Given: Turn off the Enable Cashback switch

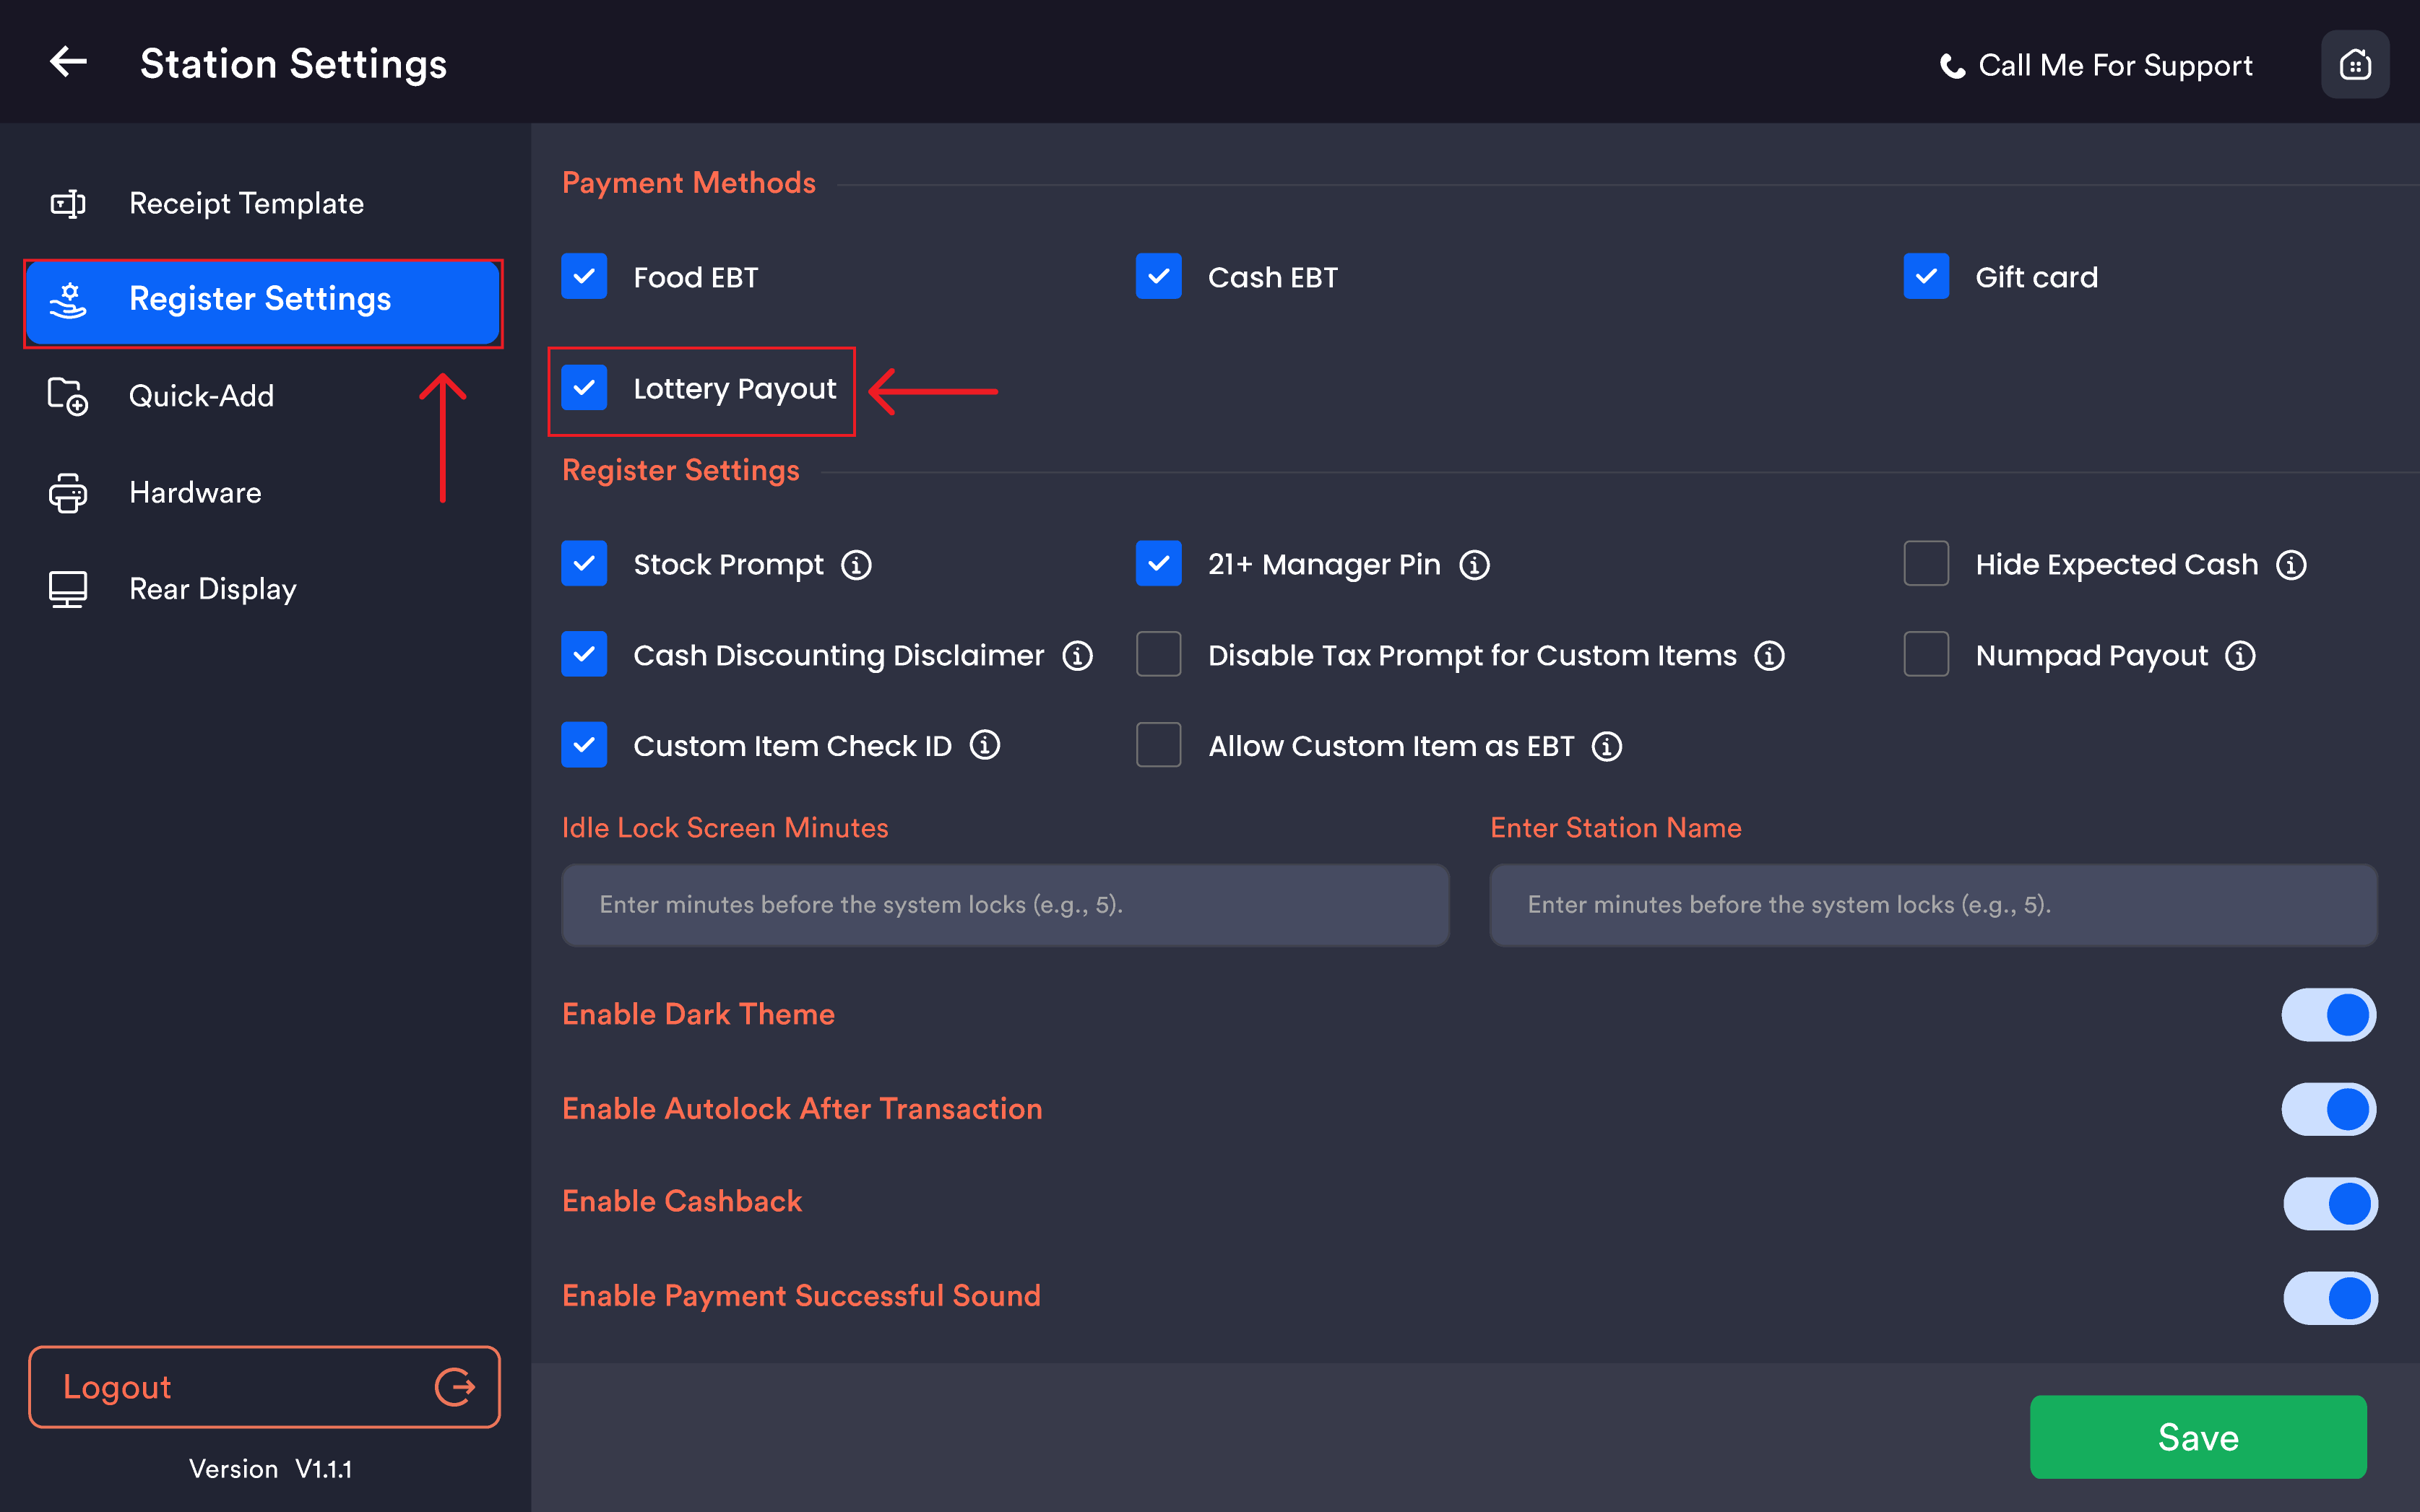Looking at the screenshot, I should (x=2330, y=1203).
